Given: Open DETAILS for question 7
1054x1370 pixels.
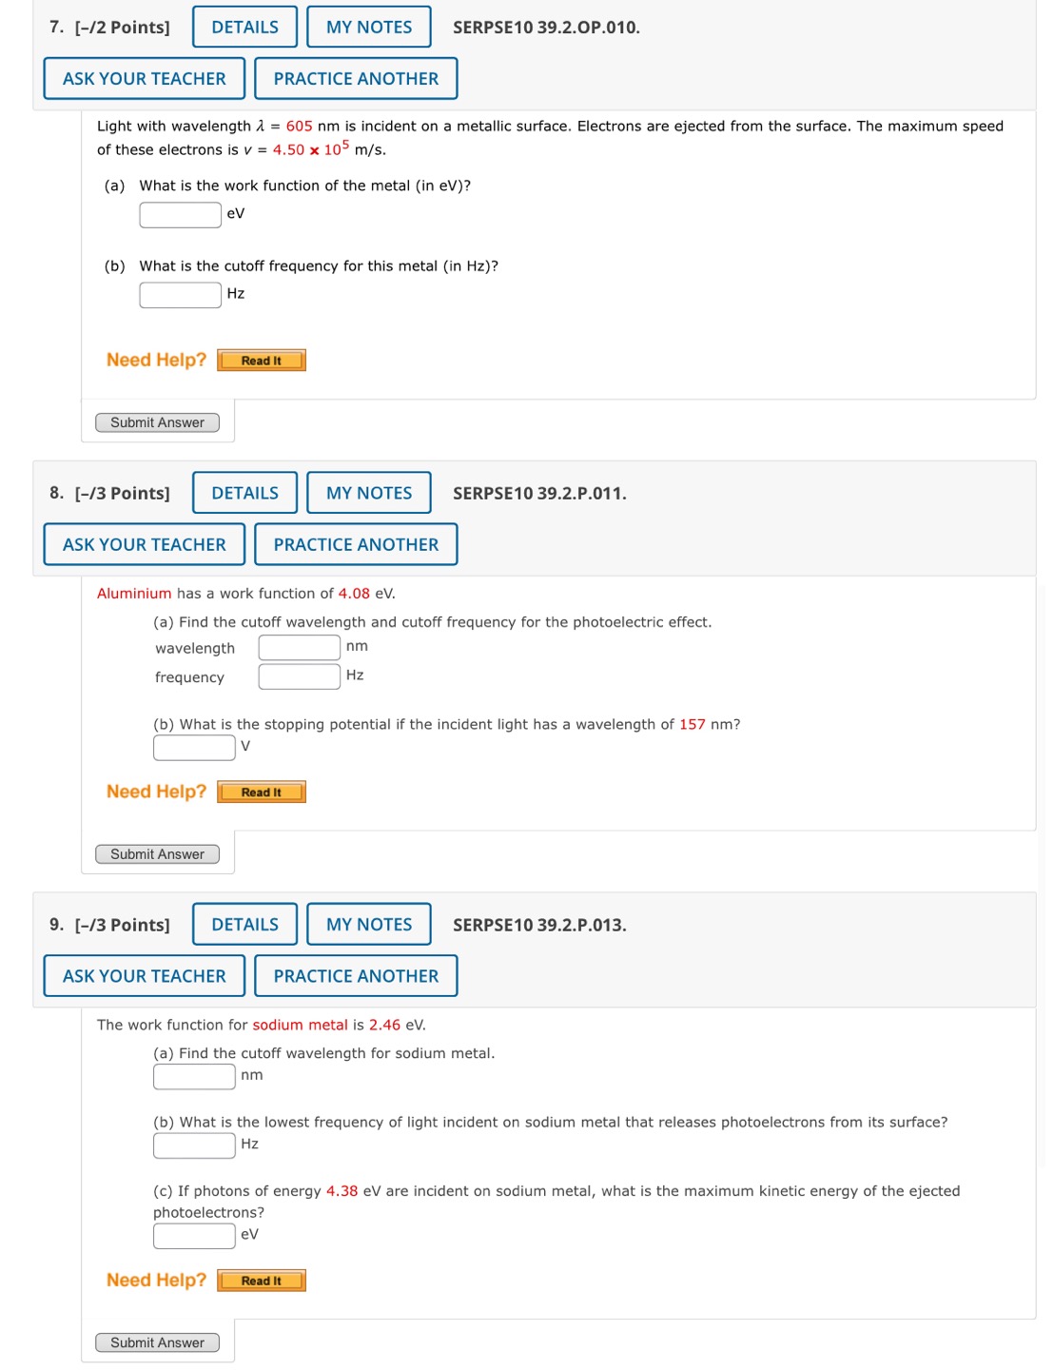Looking at the screenshot, I should [x=244, y=27].
